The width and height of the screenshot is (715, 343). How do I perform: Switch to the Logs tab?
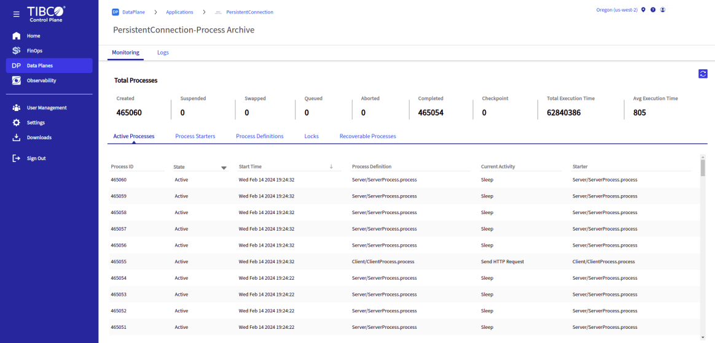click(x=163, y=53)
